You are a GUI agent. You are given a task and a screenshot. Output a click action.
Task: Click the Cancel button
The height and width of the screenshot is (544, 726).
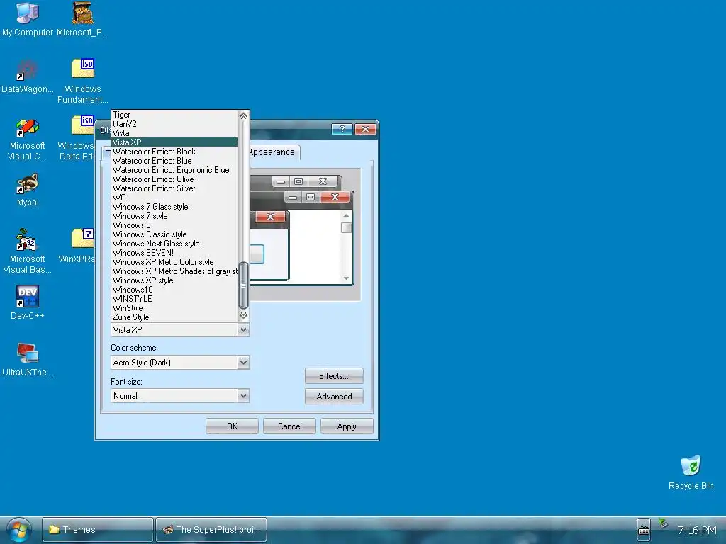click(x=289, y=426)
